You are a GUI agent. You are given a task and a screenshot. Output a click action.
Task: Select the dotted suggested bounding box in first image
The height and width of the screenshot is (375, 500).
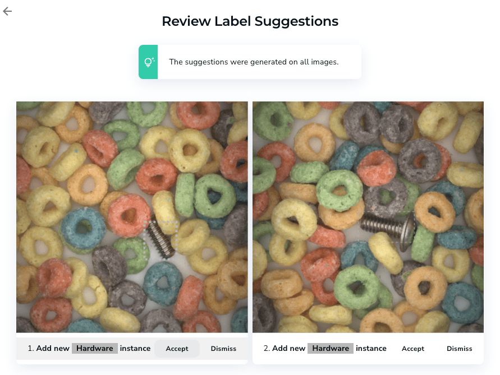tap(161, 239)
